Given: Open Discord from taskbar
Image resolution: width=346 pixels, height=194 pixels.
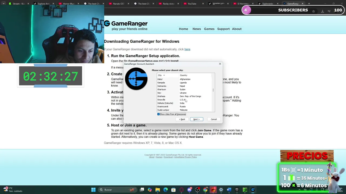Looking at the screenshot, I should pyautogui.click(x=189, y=190).
